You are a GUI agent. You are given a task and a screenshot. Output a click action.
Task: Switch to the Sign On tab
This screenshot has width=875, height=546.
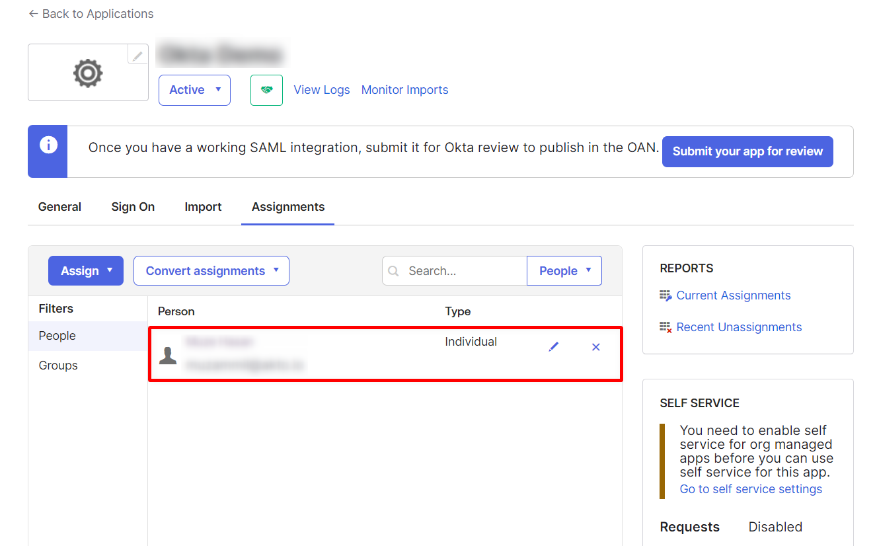pos(133,207)
